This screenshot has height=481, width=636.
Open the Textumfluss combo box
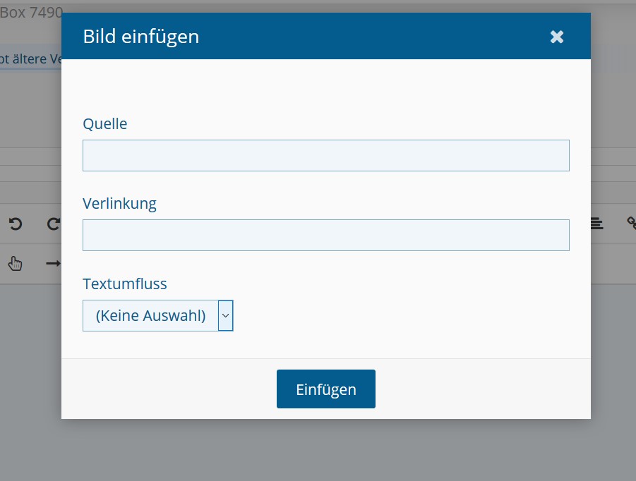150,315
